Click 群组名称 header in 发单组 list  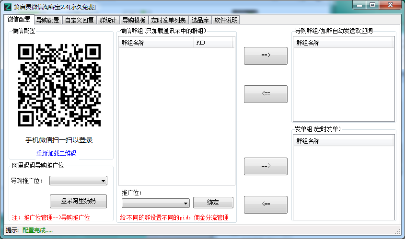point(343,141)
